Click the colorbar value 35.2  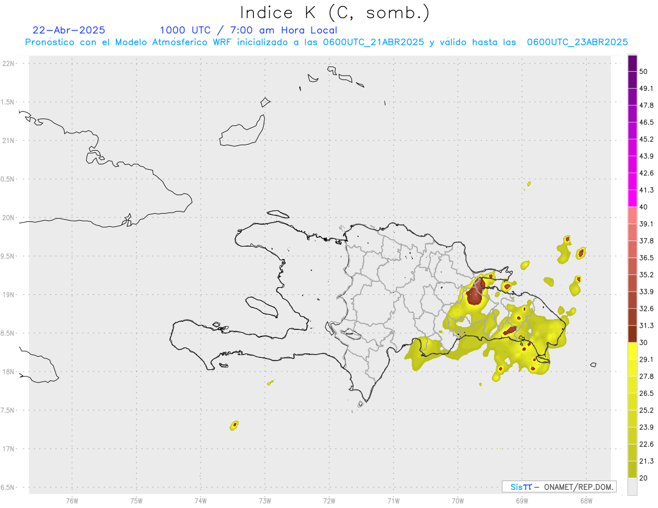click(x=646, y=275)
